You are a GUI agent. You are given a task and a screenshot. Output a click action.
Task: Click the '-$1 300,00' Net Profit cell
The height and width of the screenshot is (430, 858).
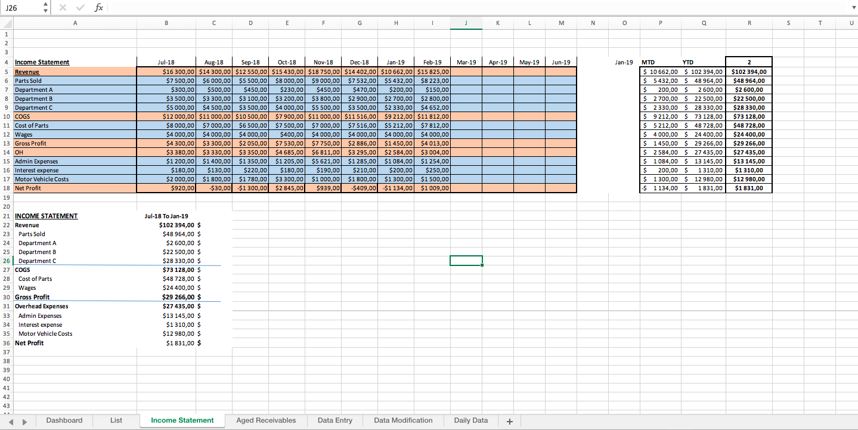[x=250, y=188]
